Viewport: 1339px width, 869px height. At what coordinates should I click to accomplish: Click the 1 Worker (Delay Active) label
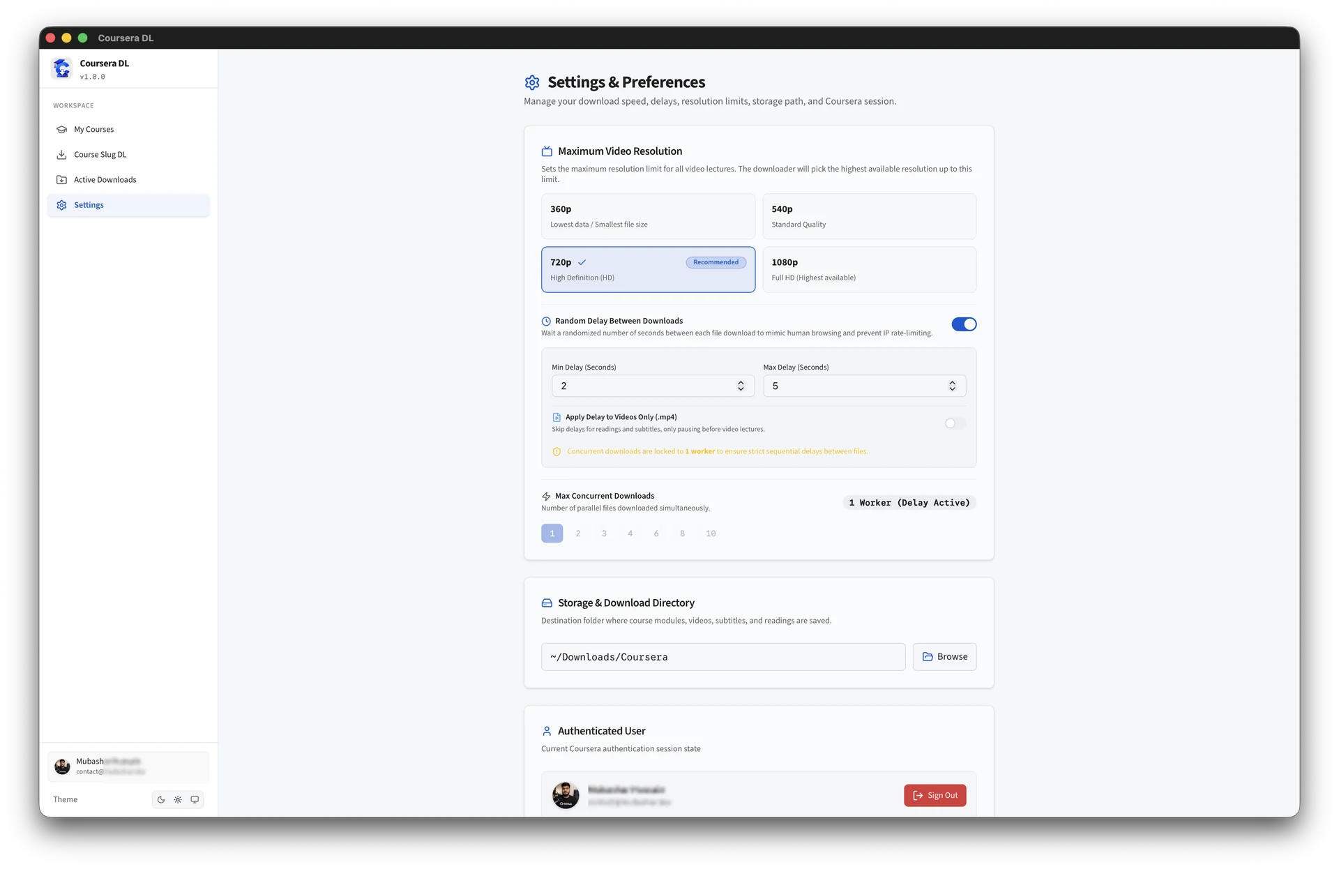click(x=909, y=503)
